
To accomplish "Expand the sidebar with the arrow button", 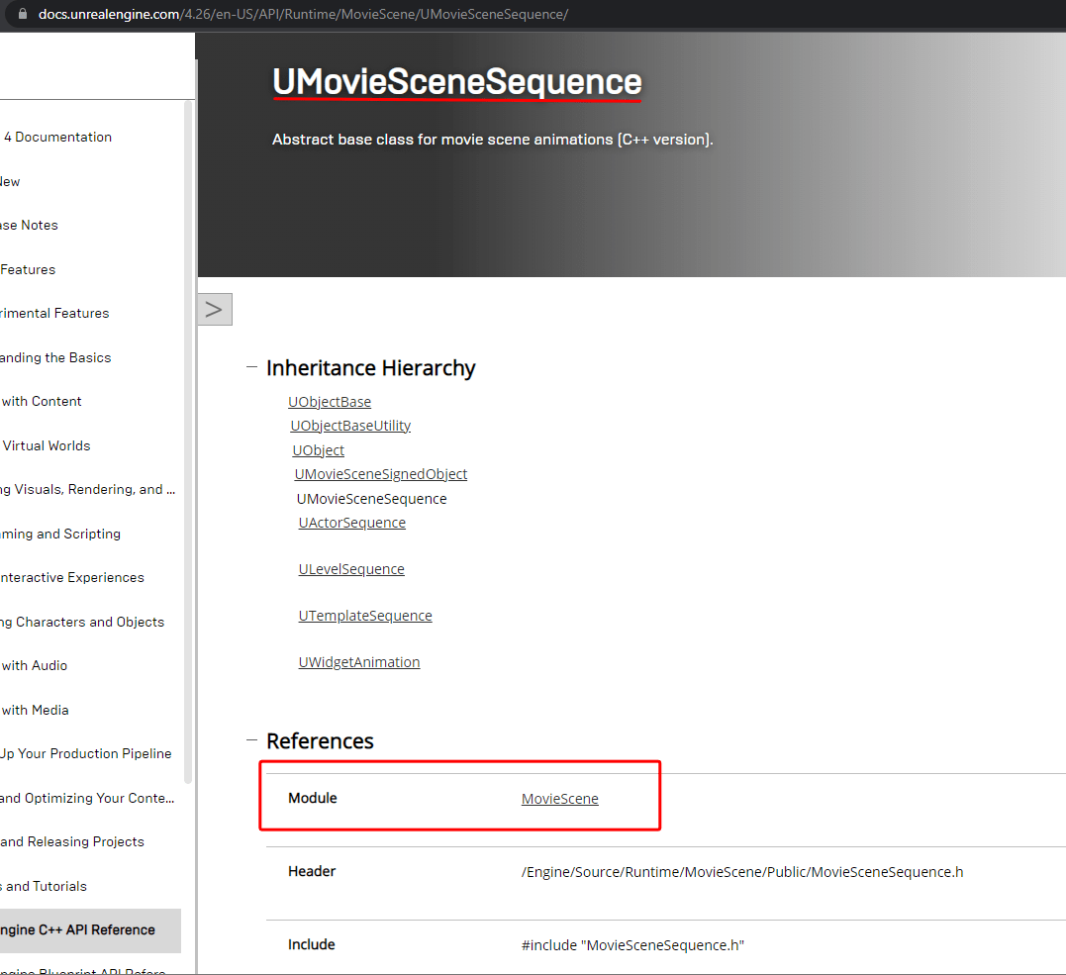I will pos(214,309).
